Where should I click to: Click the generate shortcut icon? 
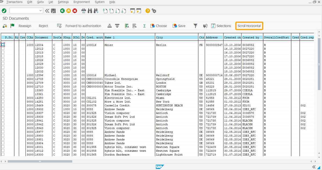click(138, 11)
